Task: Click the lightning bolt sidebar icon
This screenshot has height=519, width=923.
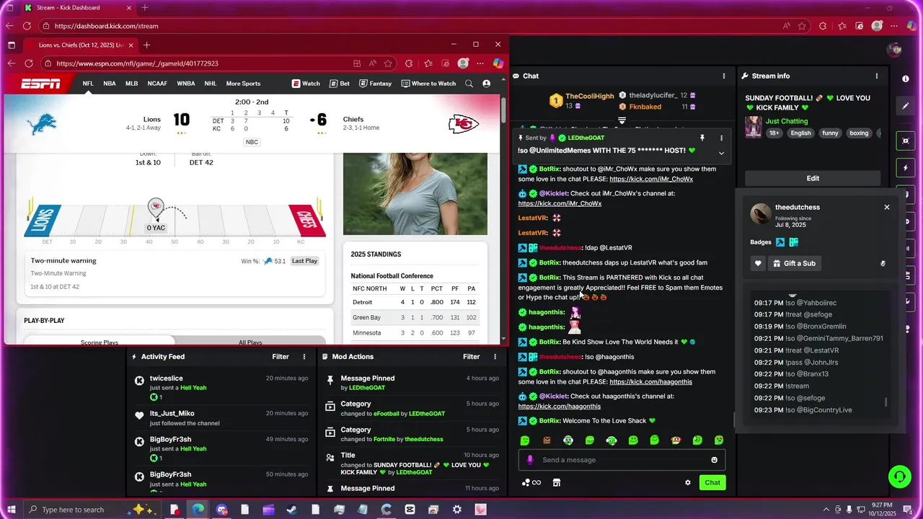Action: tap(906, 168)
